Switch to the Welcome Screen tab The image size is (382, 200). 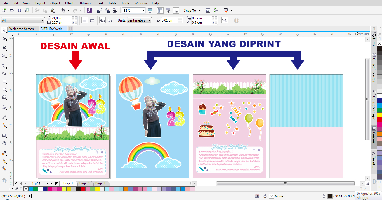[x=22, y=29]
